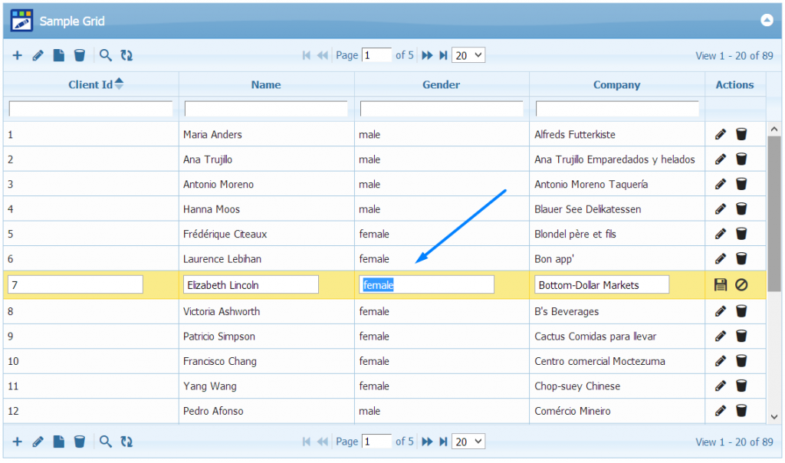
Task: Click the top pager page number field
Action: click(376, 55)
